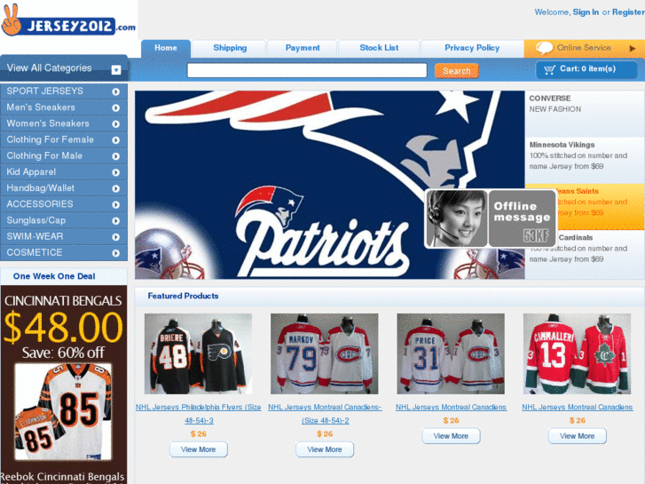Click the Cammalleri 13 red jersey thumbnail
This screenshot has width=645, height=484.
577,353
